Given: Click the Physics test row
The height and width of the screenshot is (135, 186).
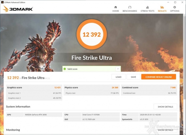Looking at the screenshot, I should (92, 93).
